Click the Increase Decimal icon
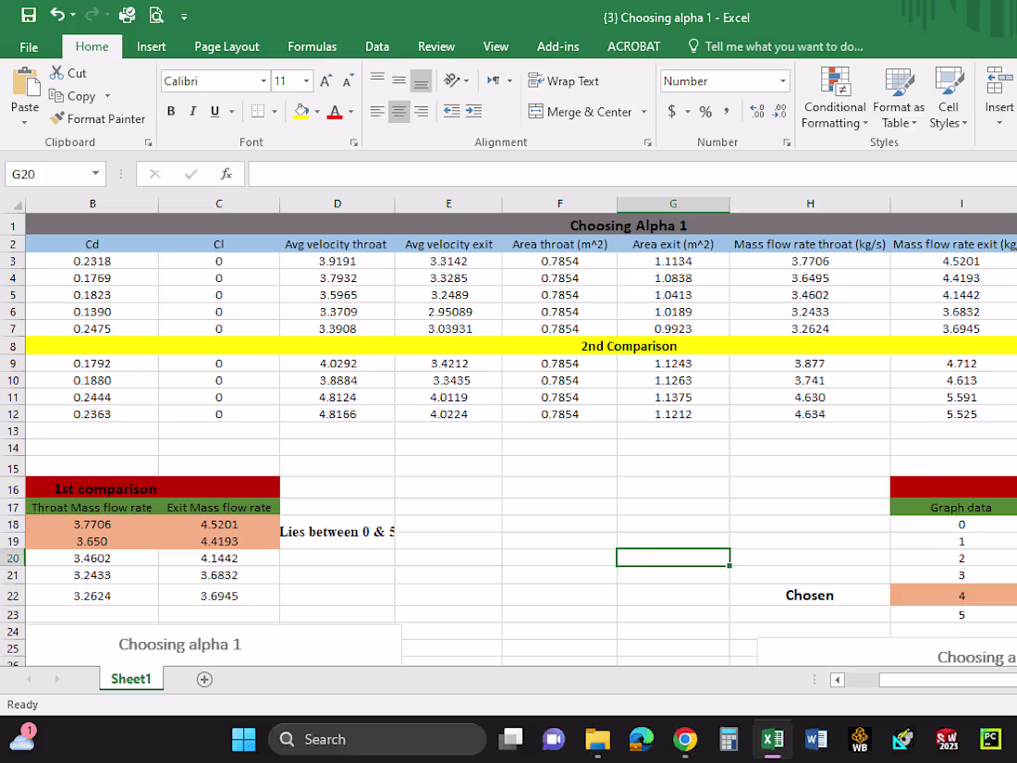Viewport: 1017px width, 763px height. [755, 112]
